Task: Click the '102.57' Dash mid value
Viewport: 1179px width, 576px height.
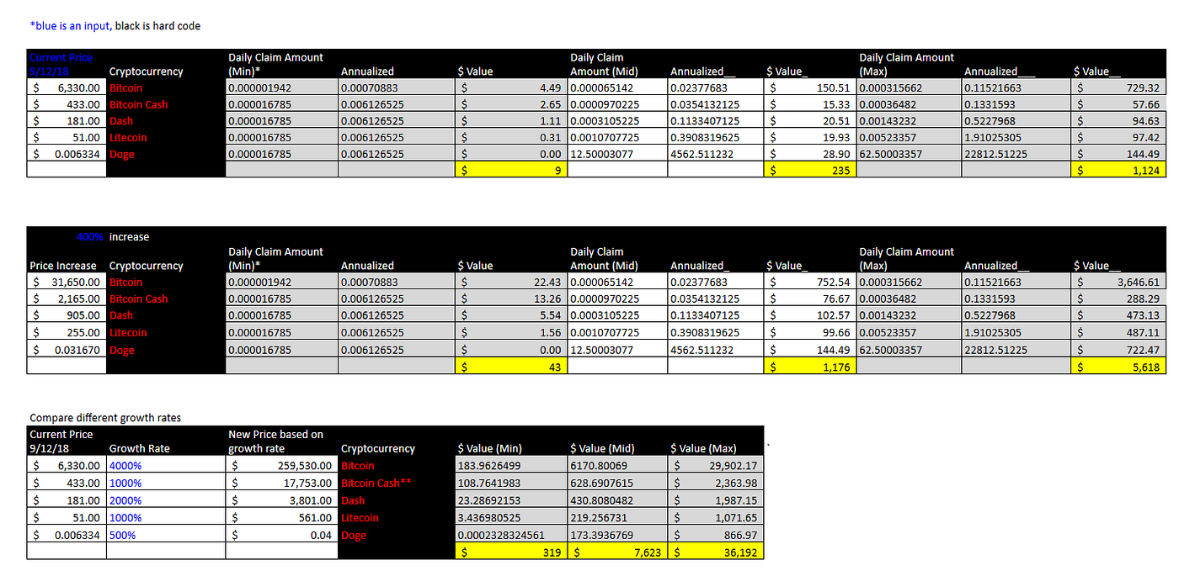Action: pos(809,315)
